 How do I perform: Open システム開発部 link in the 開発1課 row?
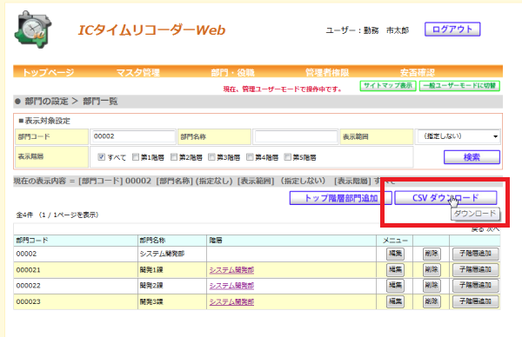231,270
